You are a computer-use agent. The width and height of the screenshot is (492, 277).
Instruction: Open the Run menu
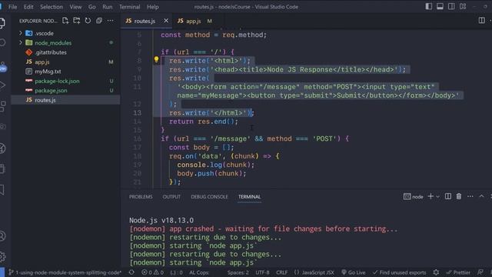pos(108,7)
